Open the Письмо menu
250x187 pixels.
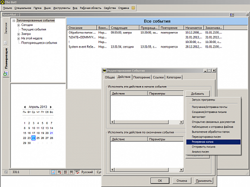pyautogui.click(x=7, y=8)
